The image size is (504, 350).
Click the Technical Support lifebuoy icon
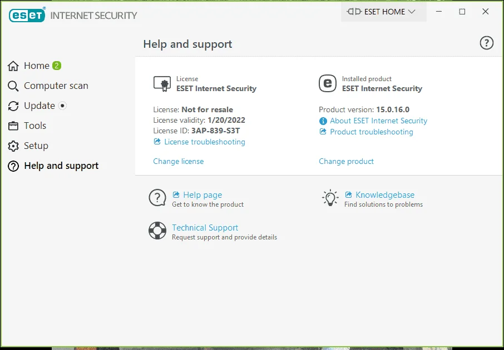157,231
